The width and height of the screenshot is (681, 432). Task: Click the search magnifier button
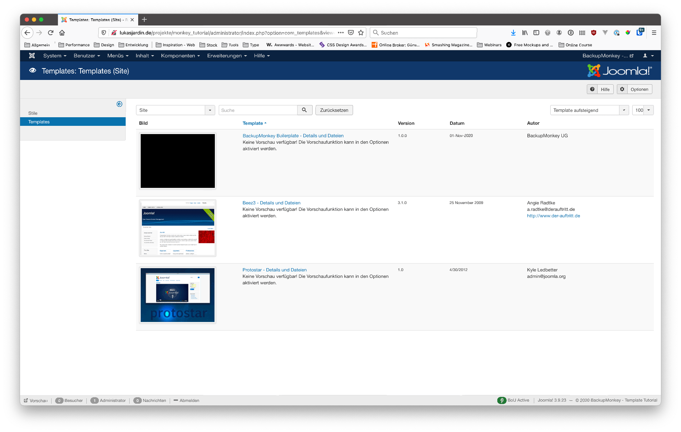point(304,110)
